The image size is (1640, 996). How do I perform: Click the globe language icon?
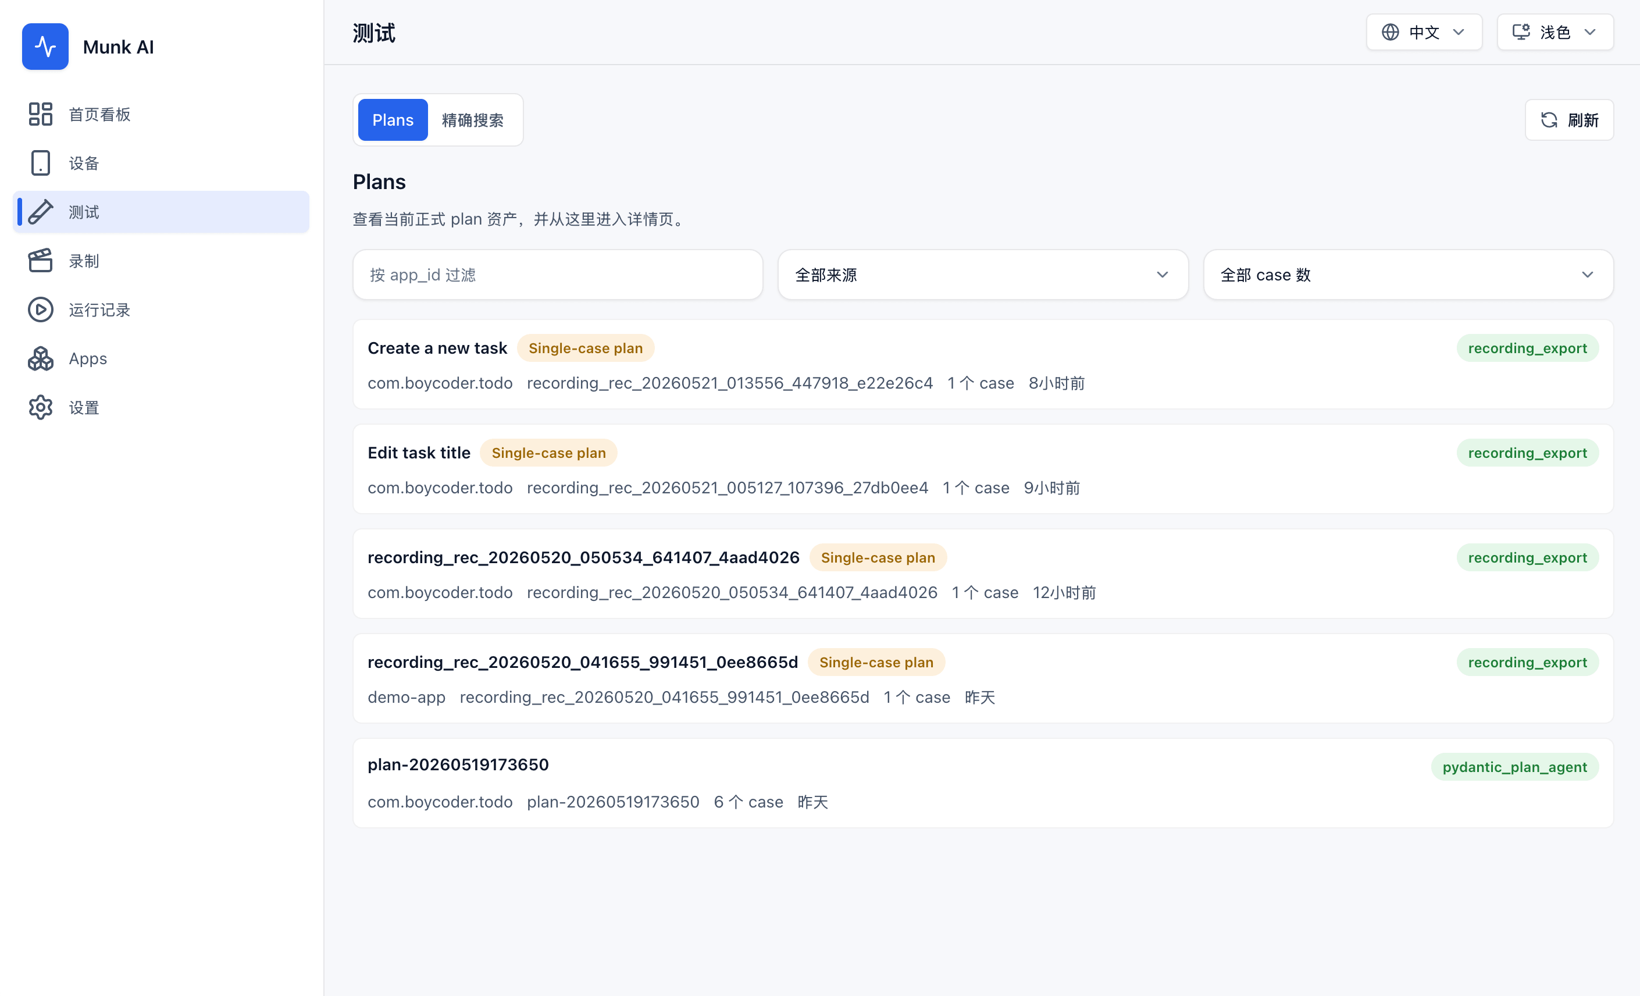pos(1391,32)
